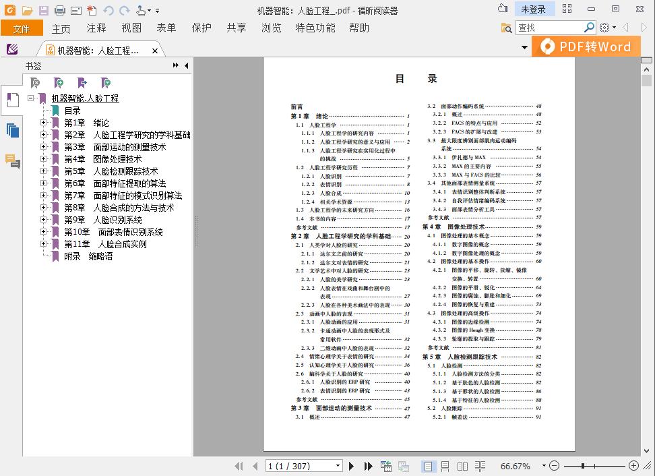Select the hand tool icon
The height and width of the screenshot is (476, 655).
[x=142, y=10]
